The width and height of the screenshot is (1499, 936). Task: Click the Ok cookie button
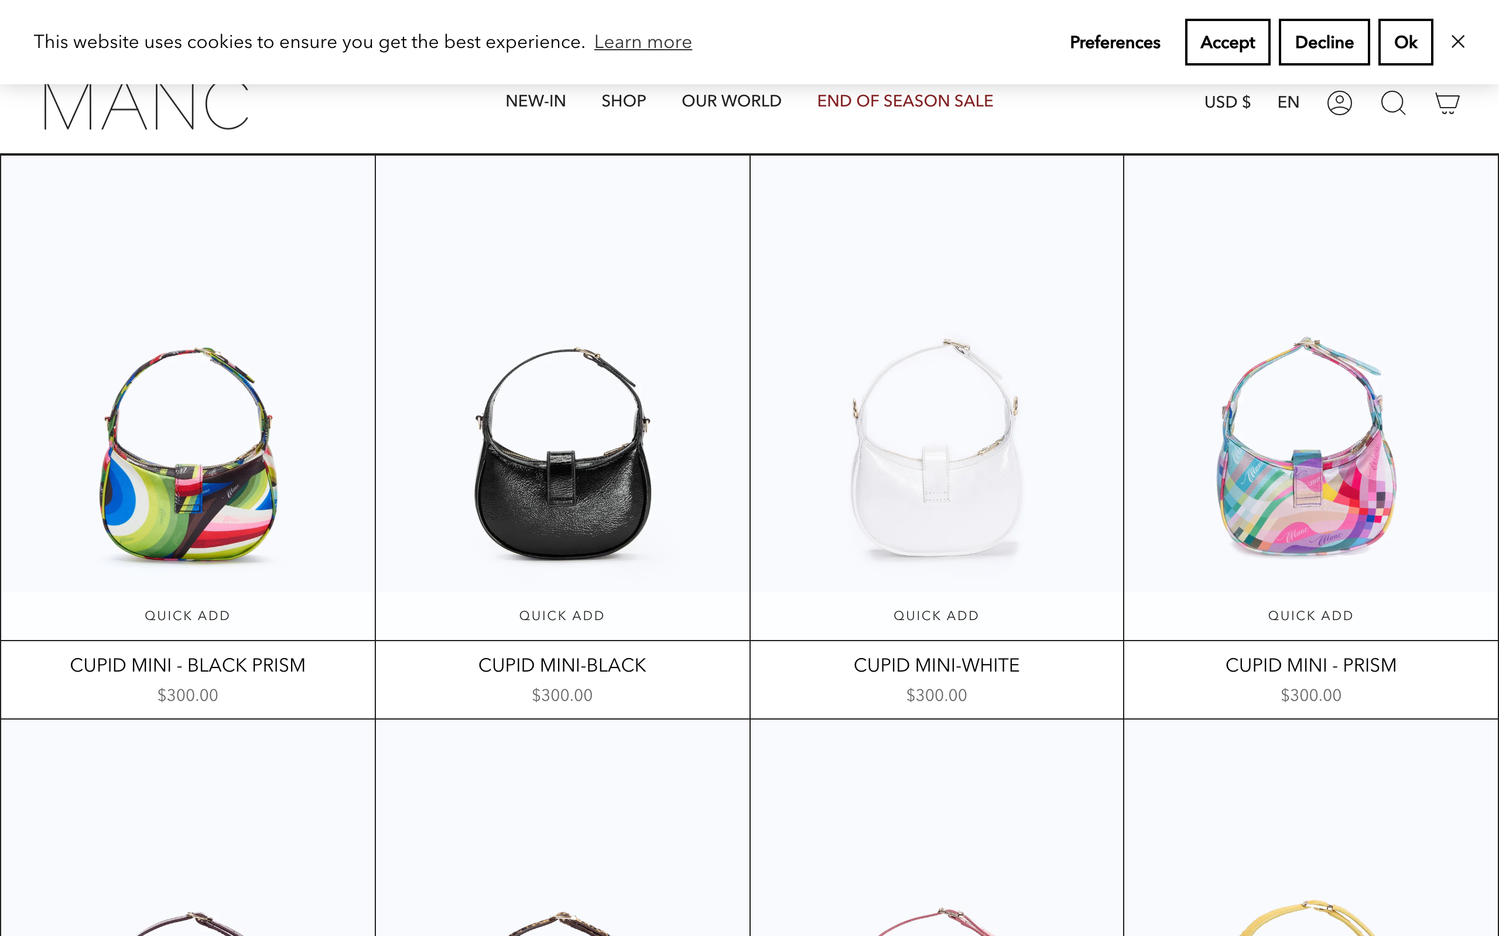click(x=1405, y=42)
